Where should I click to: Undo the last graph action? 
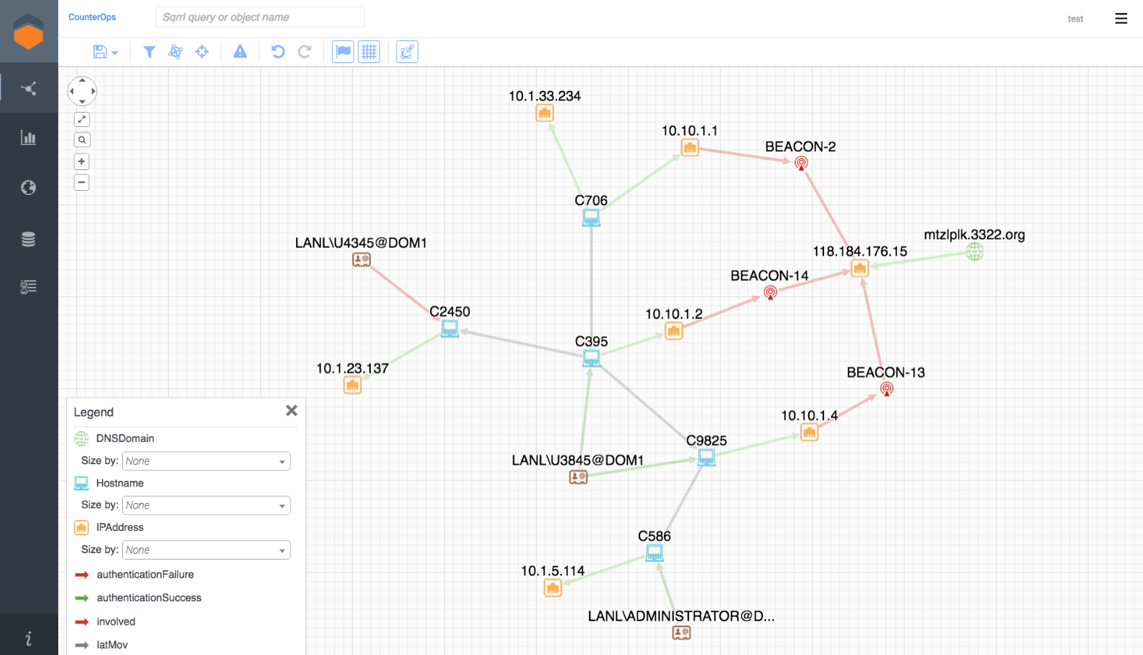[x=278, y=52]
